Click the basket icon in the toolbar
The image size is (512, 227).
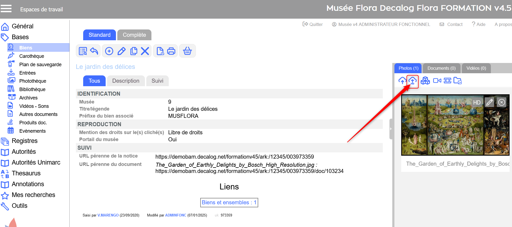pyautogui.click(x=187, y=51)
